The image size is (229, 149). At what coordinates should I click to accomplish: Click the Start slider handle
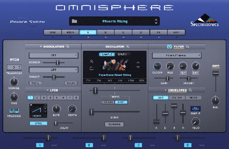pyautogui.click(x=91, y=112)
